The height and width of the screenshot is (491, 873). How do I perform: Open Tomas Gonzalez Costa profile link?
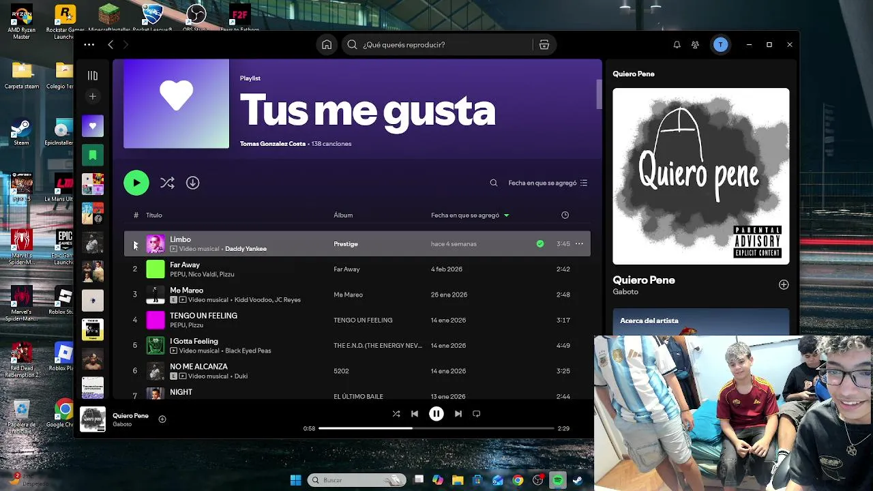pyautogui.click(x=272, y=144)
